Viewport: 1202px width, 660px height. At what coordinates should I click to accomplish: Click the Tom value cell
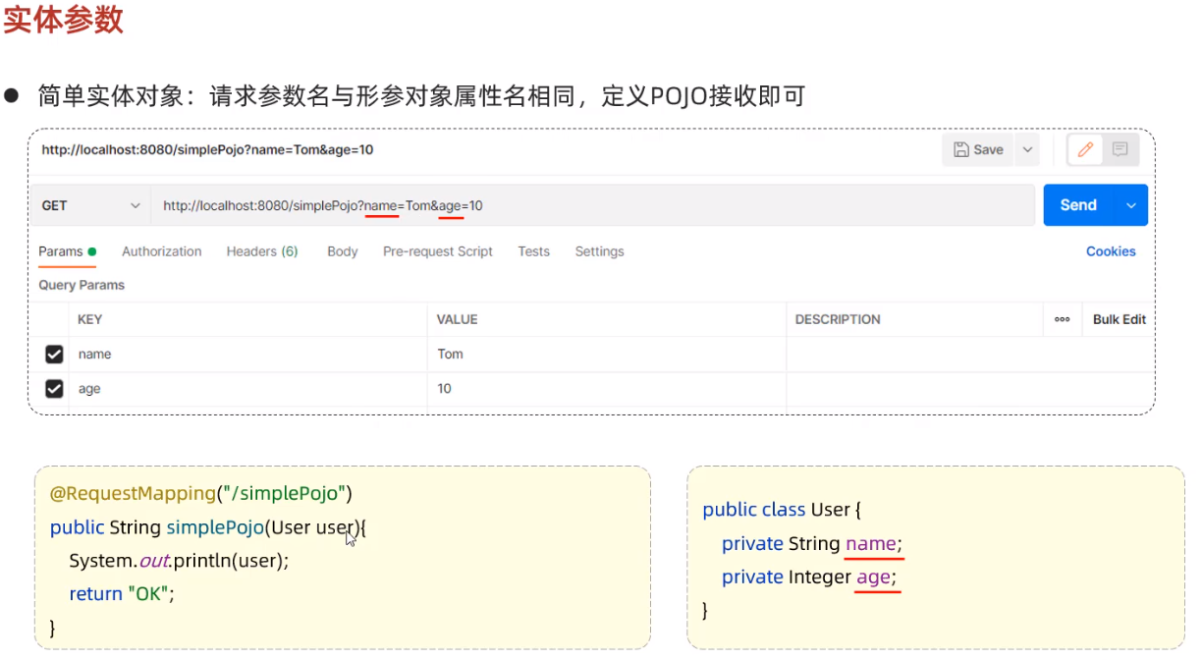point(607,355)
